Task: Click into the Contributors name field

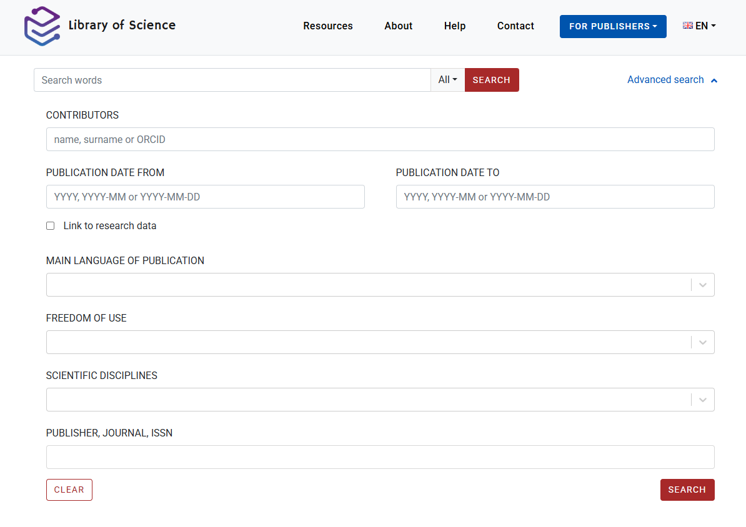Action: click(380, 139)
